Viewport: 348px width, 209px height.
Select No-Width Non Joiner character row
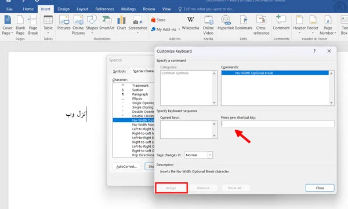(x=133, y=124)
